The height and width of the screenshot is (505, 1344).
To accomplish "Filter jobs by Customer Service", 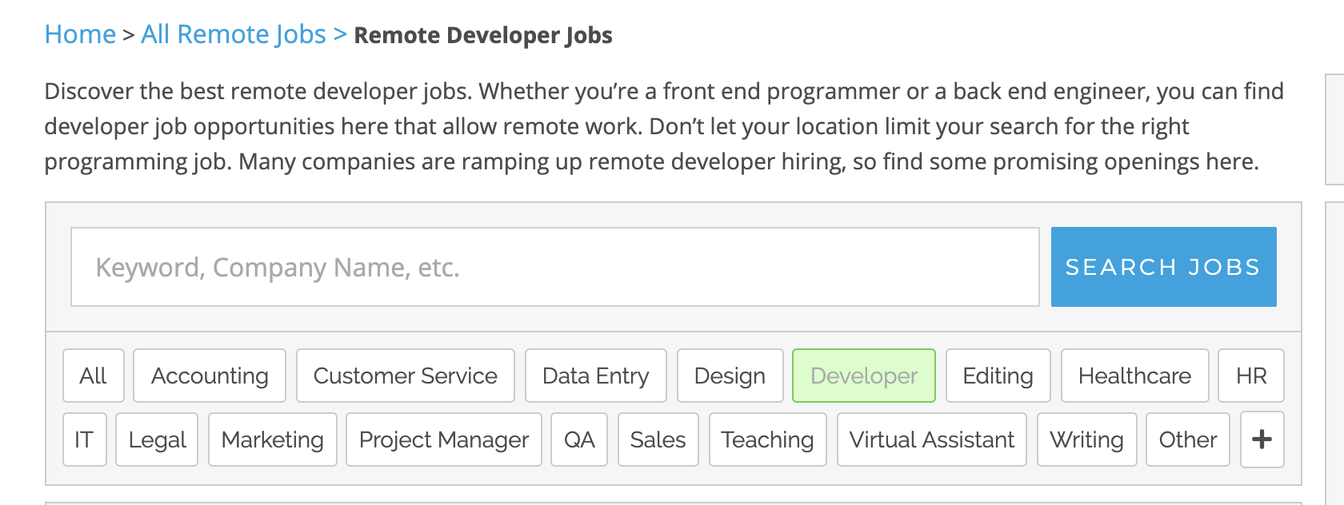I will tap(406, 376).
